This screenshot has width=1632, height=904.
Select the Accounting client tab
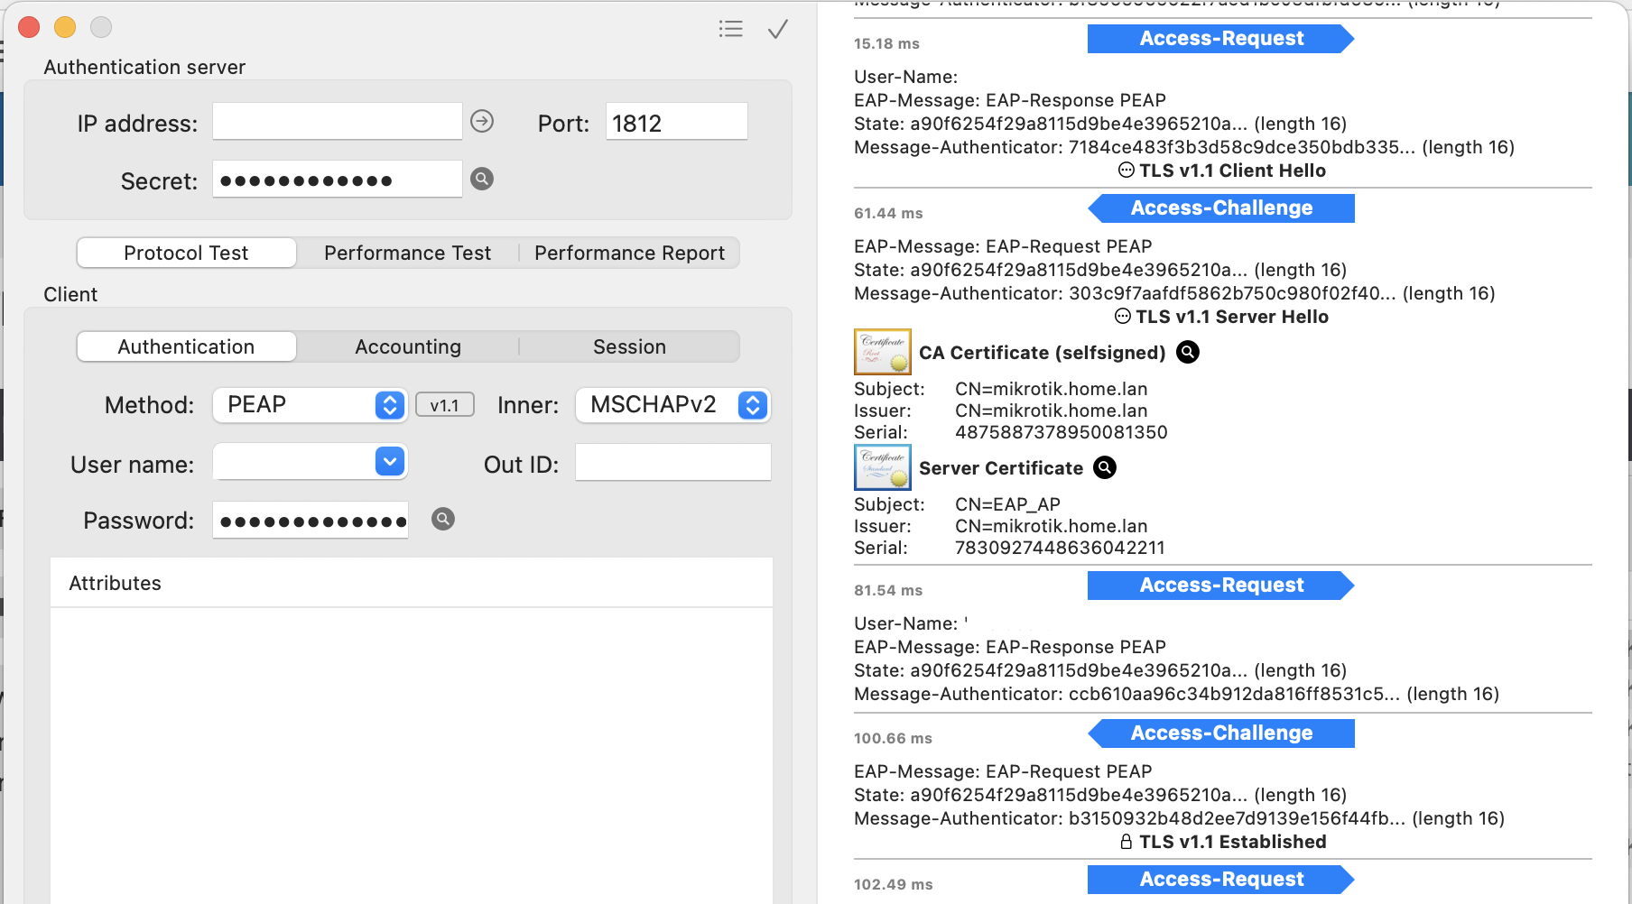(407, 346)
